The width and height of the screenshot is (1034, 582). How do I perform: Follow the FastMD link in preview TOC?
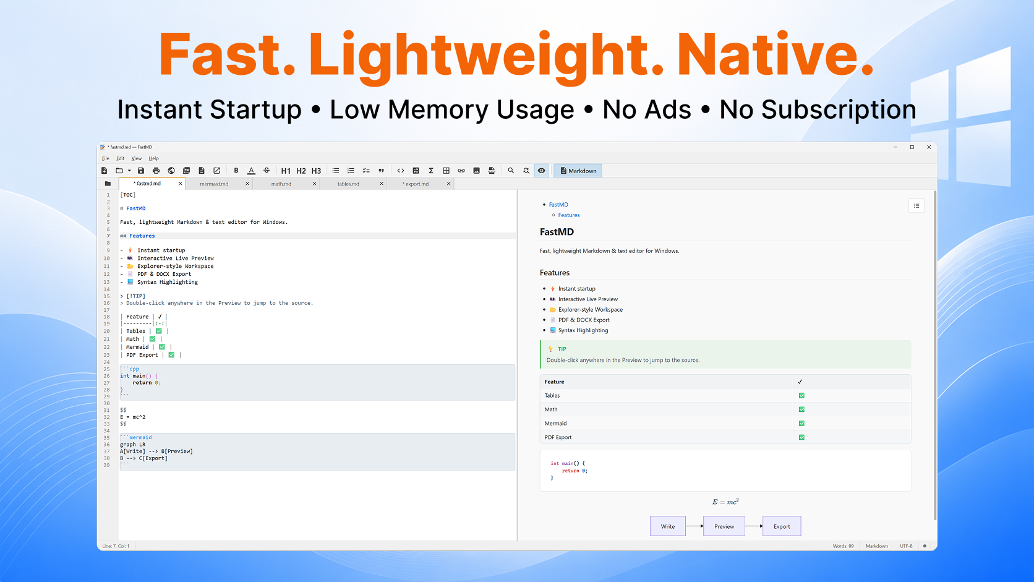click(x=558, y=205)
